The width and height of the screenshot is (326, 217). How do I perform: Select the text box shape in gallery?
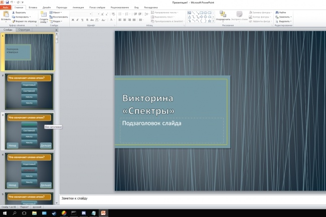click(x=190, y=13)
